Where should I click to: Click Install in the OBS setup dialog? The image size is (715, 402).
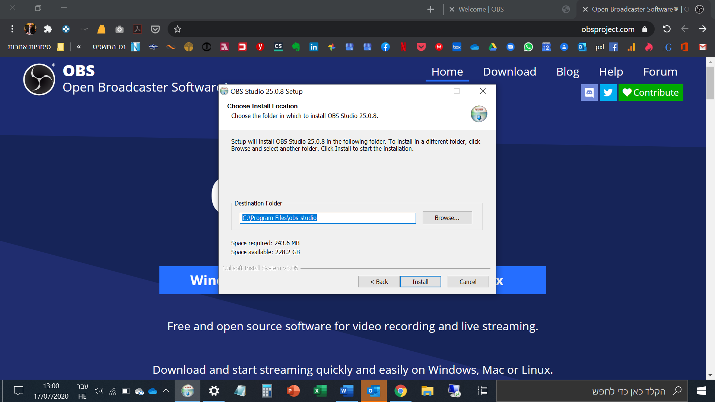coord(420,282)
